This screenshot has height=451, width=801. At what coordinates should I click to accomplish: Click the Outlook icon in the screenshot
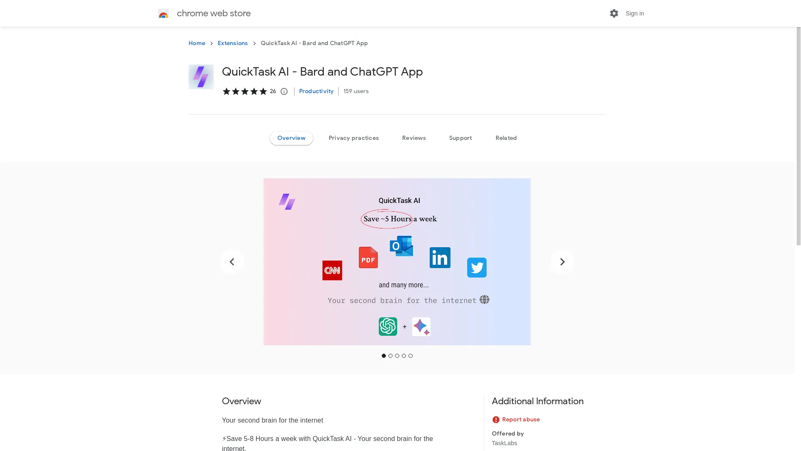tap(401, 246)
